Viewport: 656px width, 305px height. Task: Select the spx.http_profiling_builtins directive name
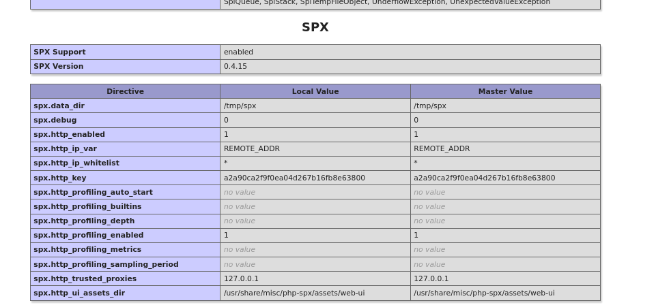pos(87,206)
